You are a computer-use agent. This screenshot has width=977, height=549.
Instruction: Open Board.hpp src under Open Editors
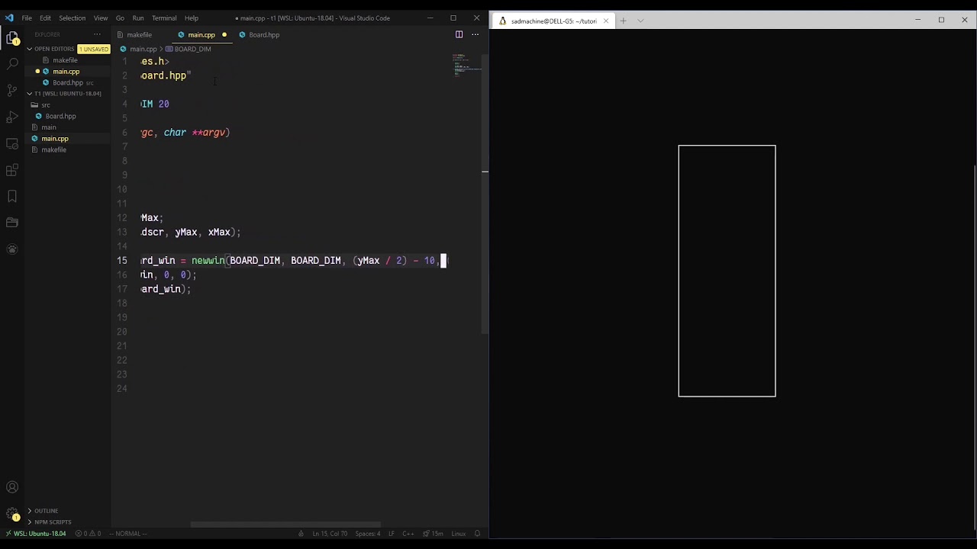[68, 82]
